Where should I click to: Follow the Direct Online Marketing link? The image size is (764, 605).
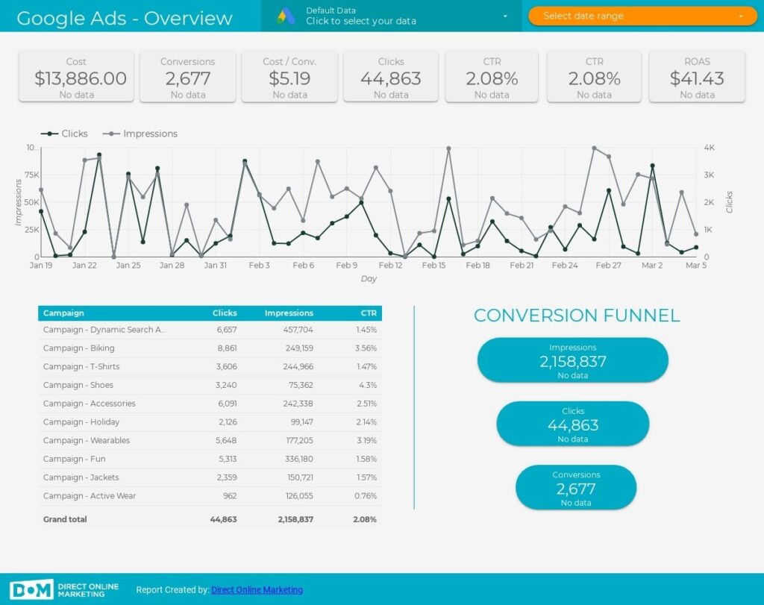tap(257, 589)
